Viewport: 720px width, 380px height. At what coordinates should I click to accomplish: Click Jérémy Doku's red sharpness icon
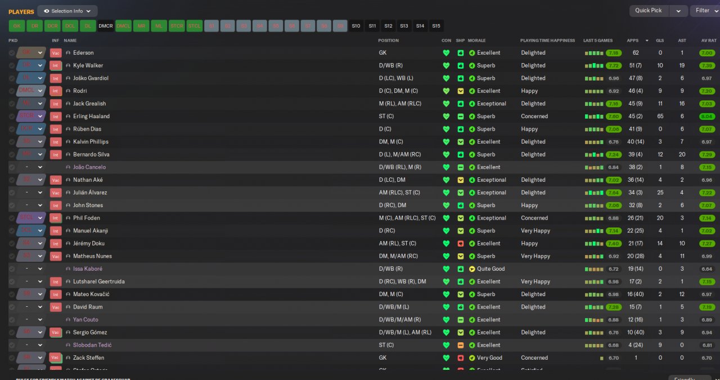[x=460, y=244]
